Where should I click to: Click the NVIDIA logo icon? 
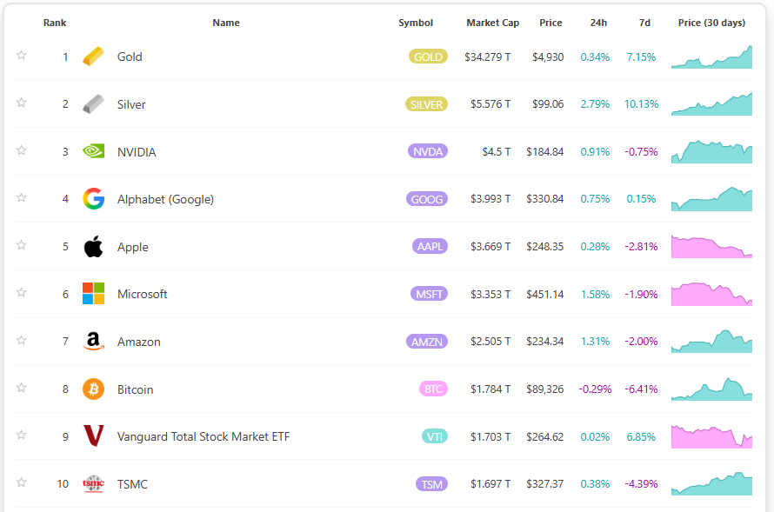93,151
